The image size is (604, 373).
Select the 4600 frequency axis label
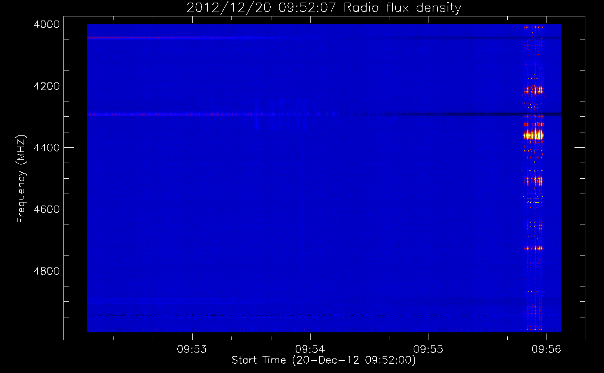[47, 209]
